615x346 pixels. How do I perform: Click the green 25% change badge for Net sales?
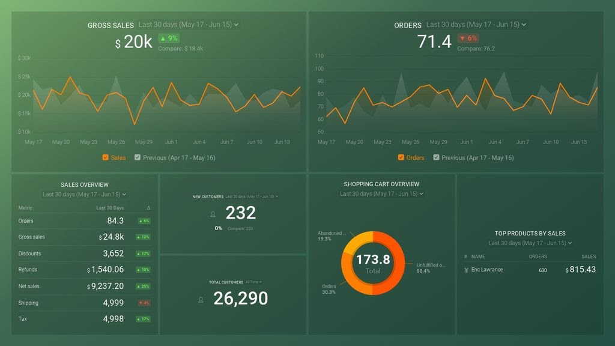(x=144, y=287)
